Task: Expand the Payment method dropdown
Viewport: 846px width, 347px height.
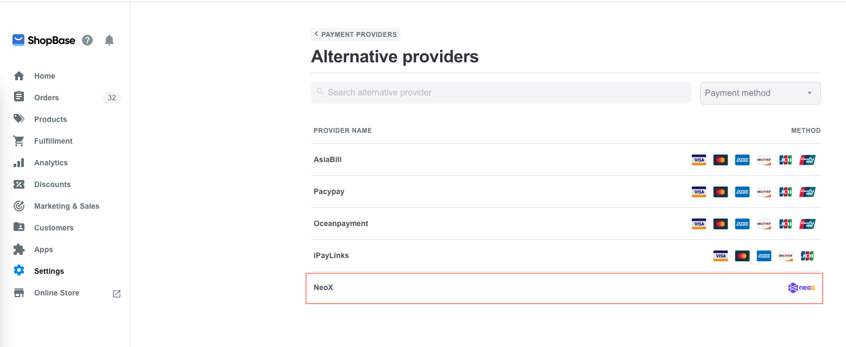Action: [760, 93]
